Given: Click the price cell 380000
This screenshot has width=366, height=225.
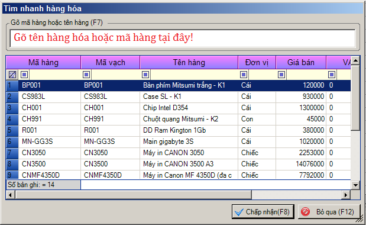Looking at the screenshot, I should (301, 130).
